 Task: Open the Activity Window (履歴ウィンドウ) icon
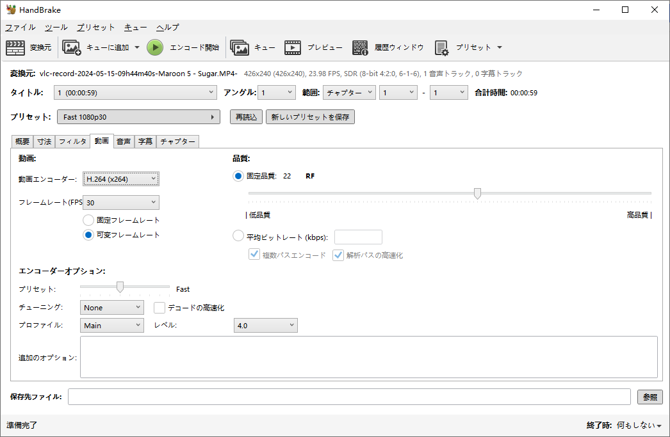[x=360, y=47]
